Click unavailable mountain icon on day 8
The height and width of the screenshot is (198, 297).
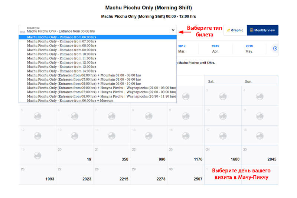point(149,116)
